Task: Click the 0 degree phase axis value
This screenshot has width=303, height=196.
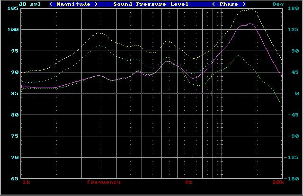Action: coord(297,94)
